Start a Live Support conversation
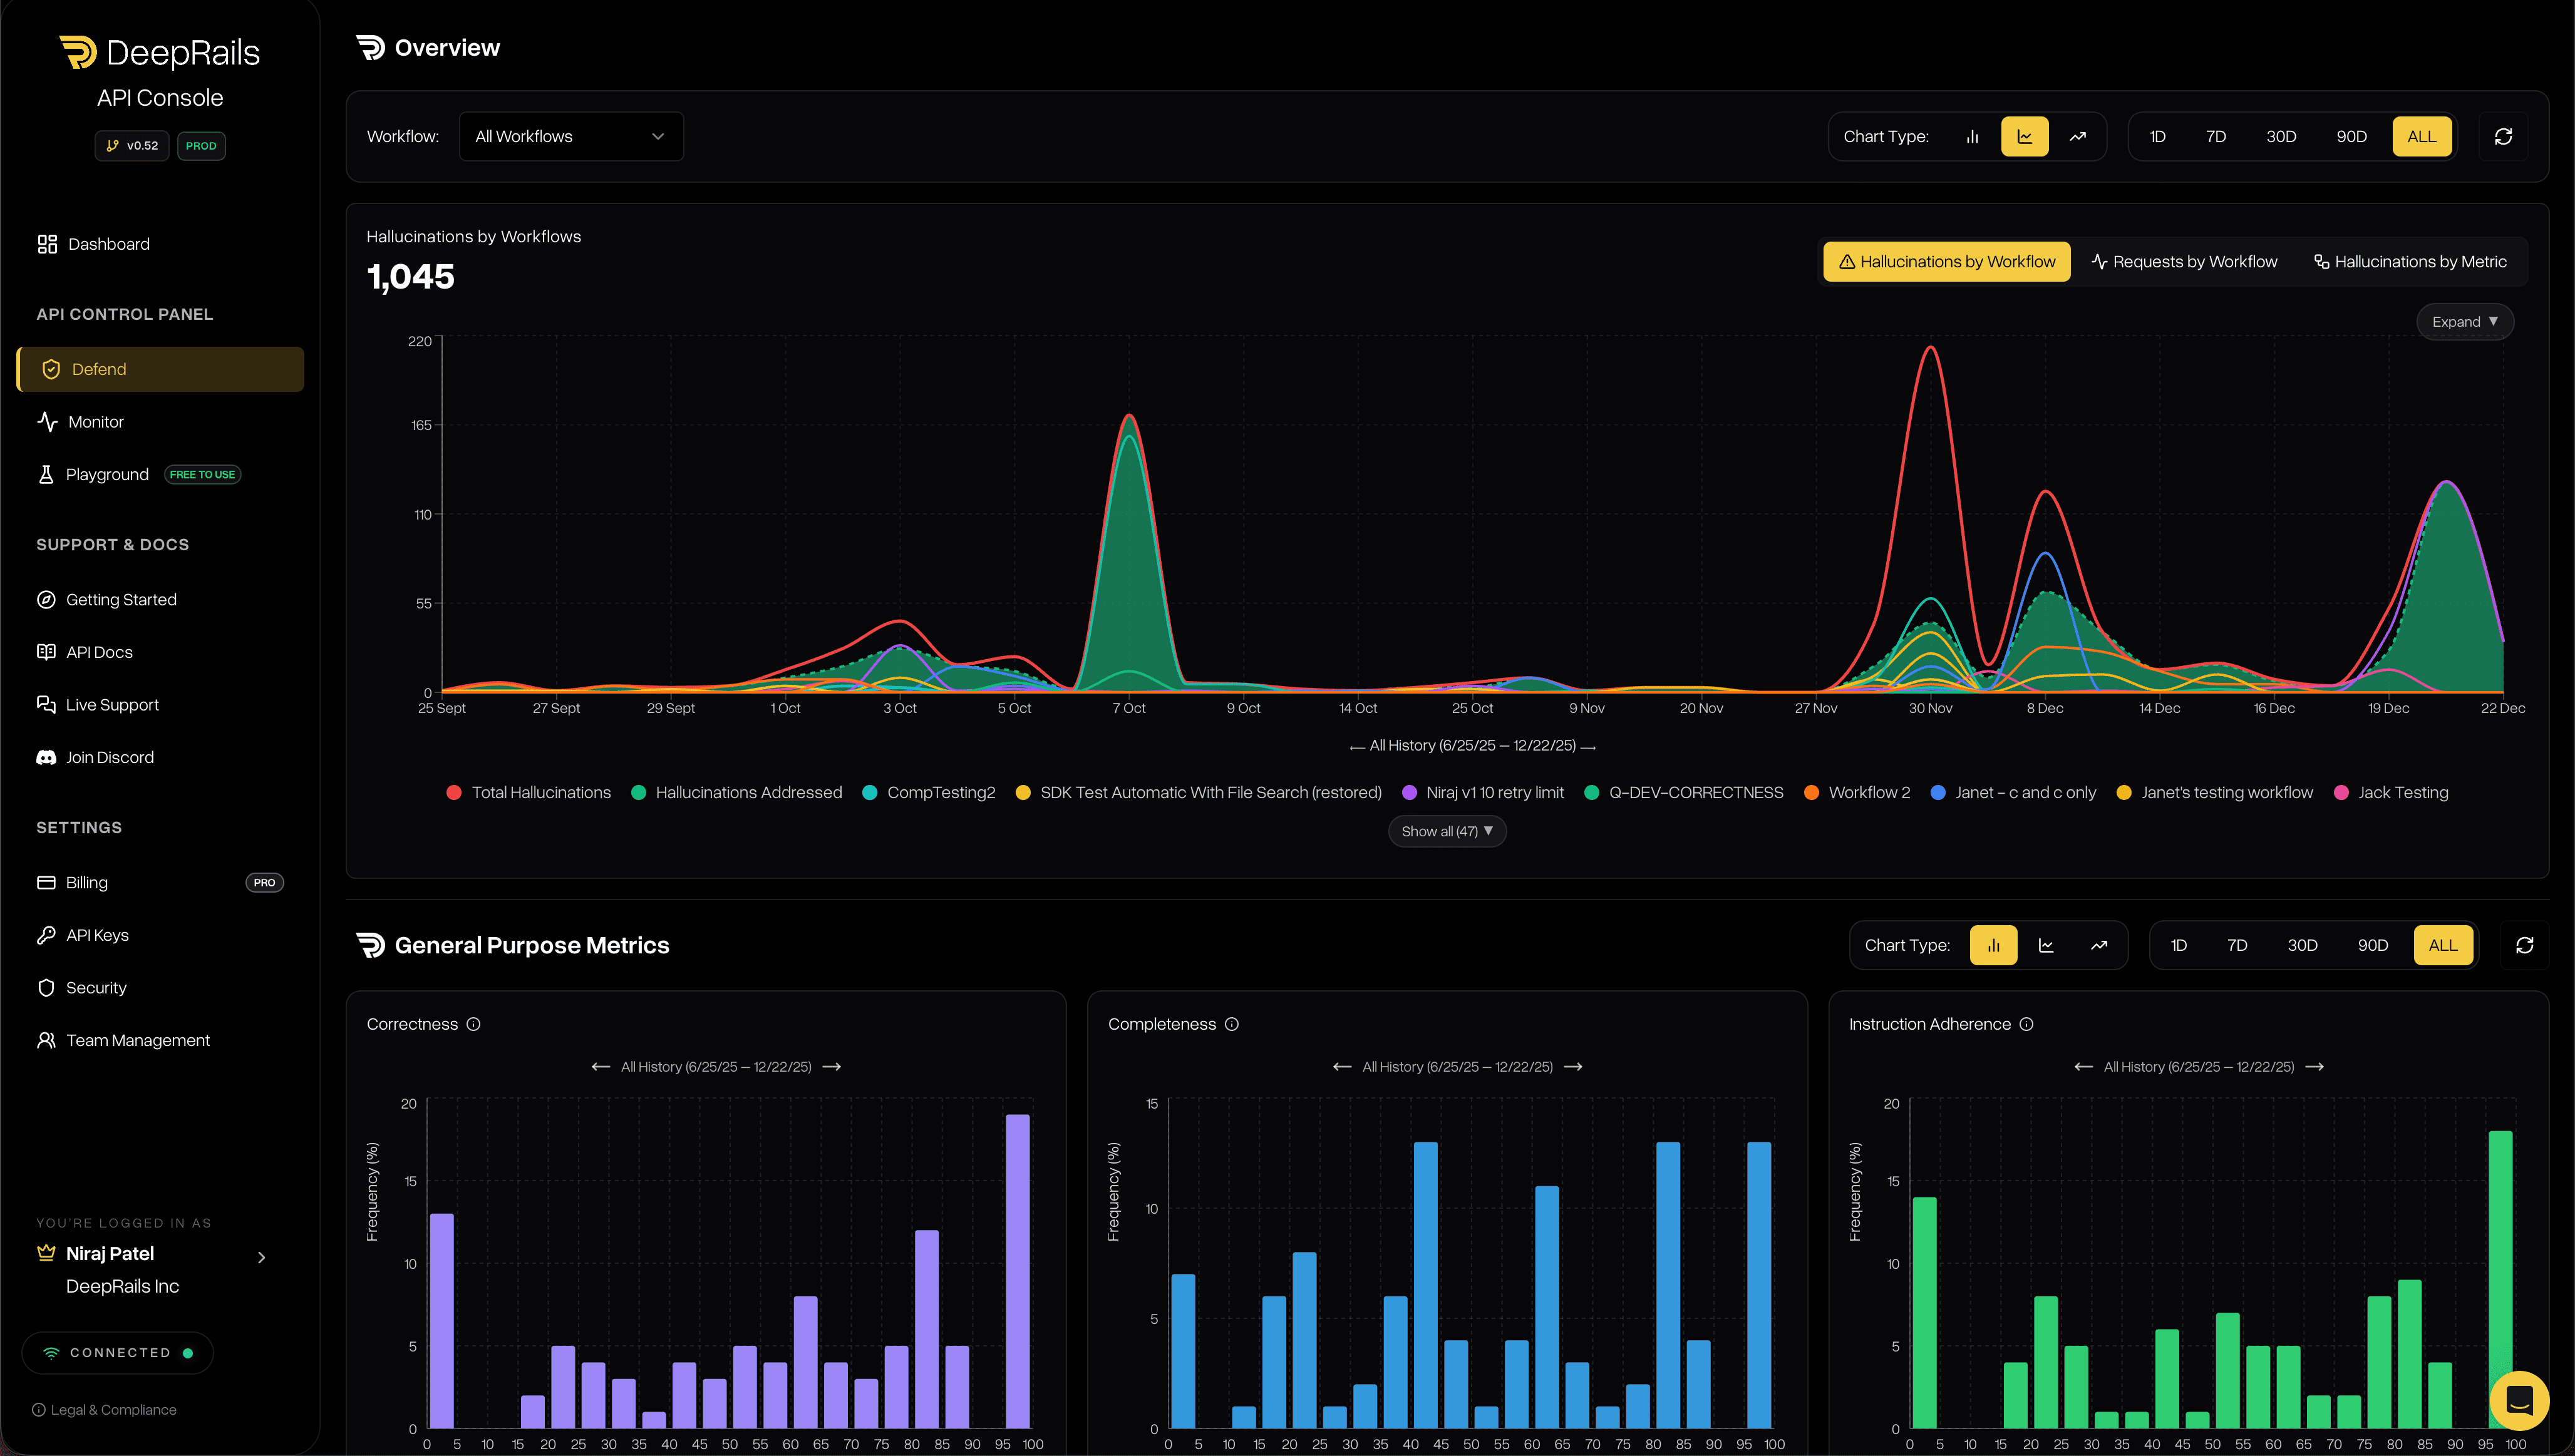This screenshot has height=1456, width=2575. pyautogui.click(x=112, y=704)
